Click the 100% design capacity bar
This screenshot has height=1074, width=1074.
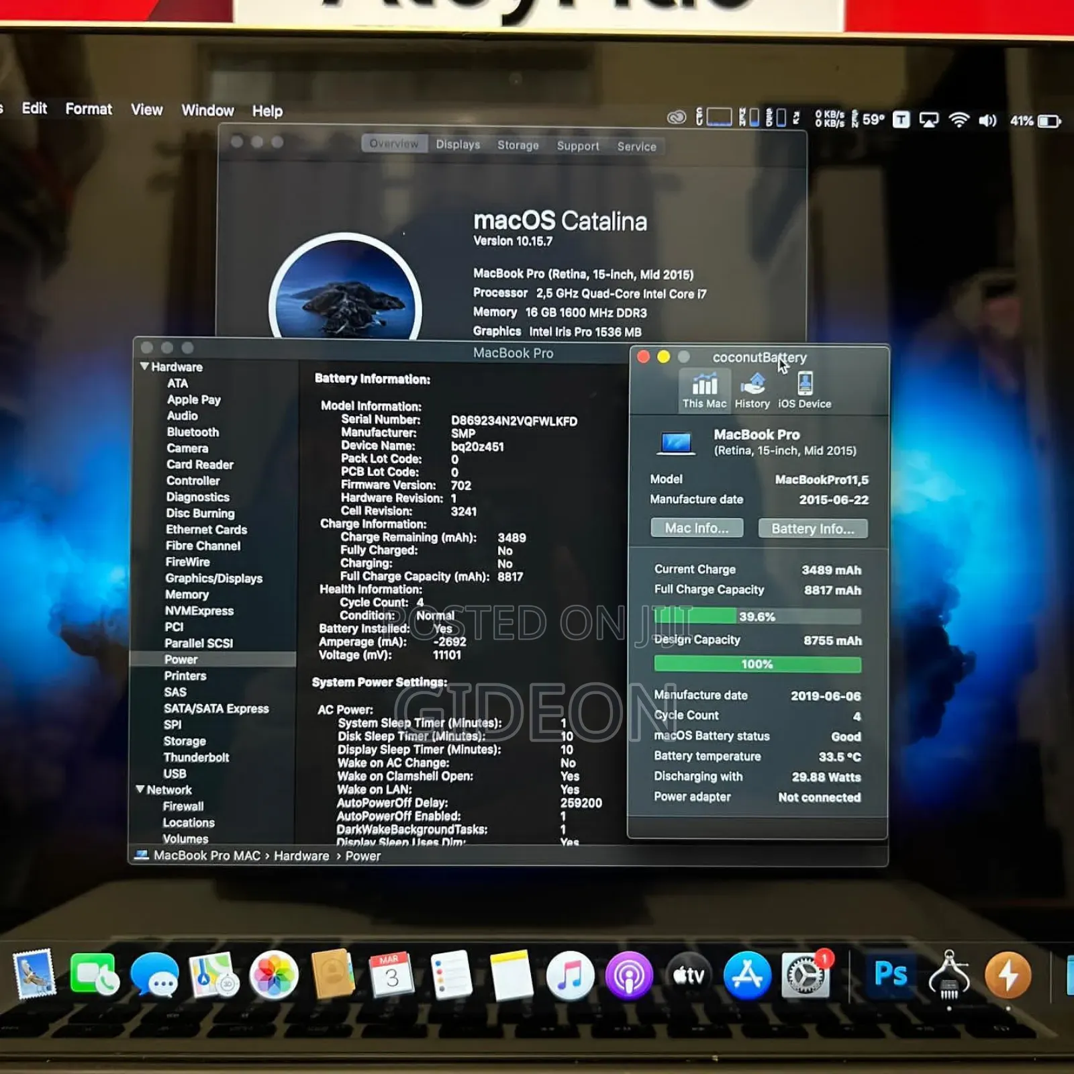tap(757, 664)
